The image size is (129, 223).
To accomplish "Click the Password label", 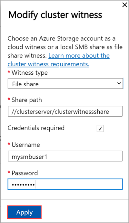I will point(25,173).
